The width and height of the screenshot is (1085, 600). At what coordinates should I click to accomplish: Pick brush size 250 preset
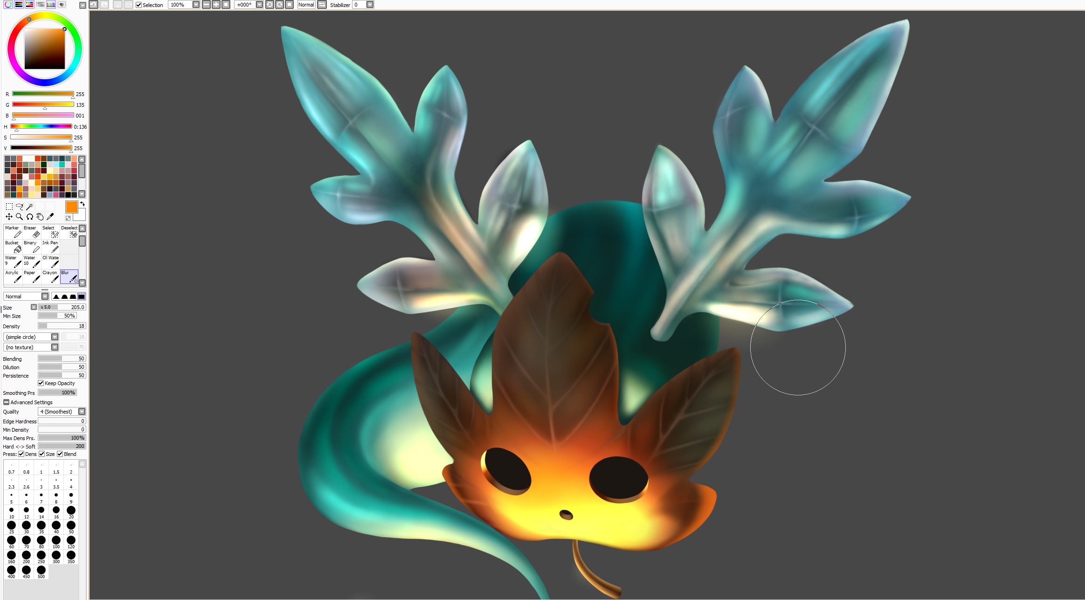[41, 557]
